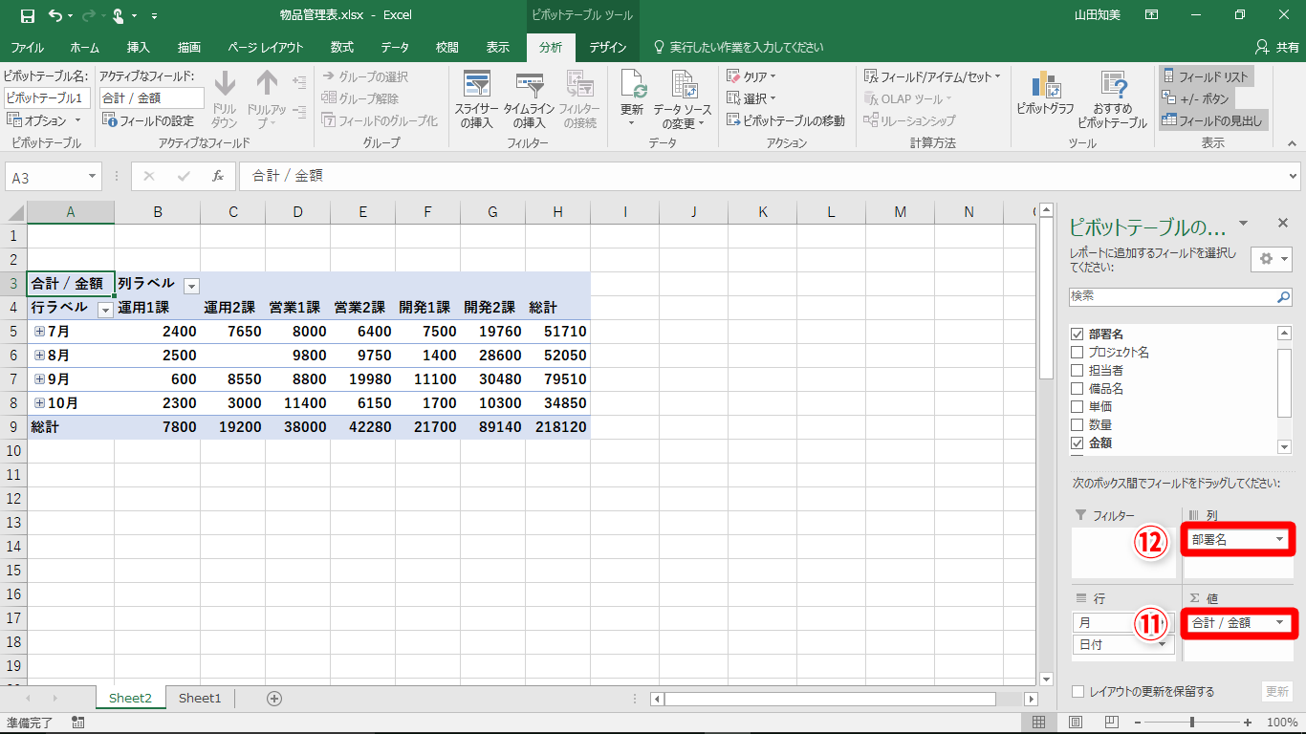
Task: Click the zoom slider handle
Action: coord(1192,723)
